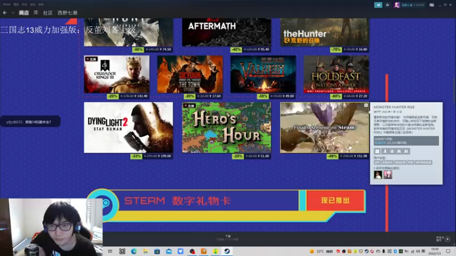Click Holdfast ¥27.20 price tag
This screenshot has width=456, height=256.
[x=349, y=96]
